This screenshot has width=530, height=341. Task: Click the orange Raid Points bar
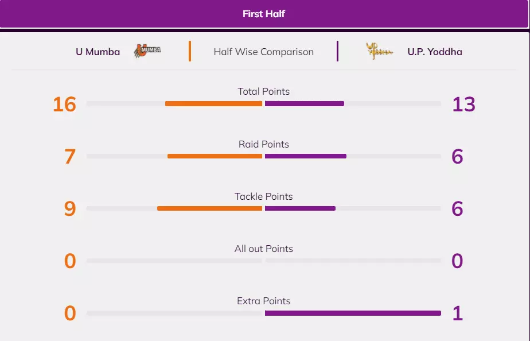coord(215,156)
